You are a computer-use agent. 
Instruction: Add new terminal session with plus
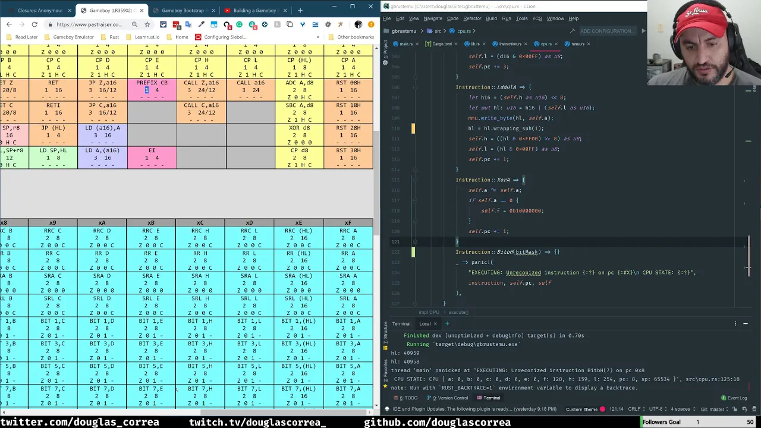447,324
